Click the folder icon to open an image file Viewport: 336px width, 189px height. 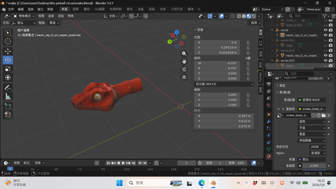[x=323, y=115]
